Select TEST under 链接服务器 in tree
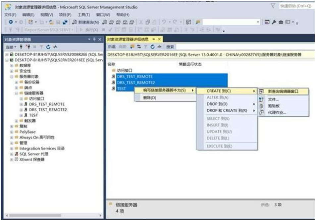The image size is (316, 221). 33,115
